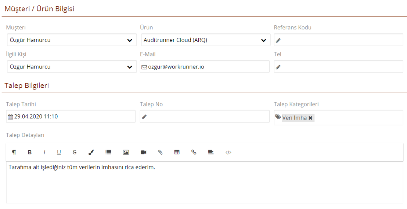Expand the Ürün dropdown with Auditrunner Cloud

pos(206,40)
